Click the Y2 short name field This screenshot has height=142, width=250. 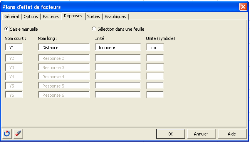pyautogui.click(x=14, y=58)
